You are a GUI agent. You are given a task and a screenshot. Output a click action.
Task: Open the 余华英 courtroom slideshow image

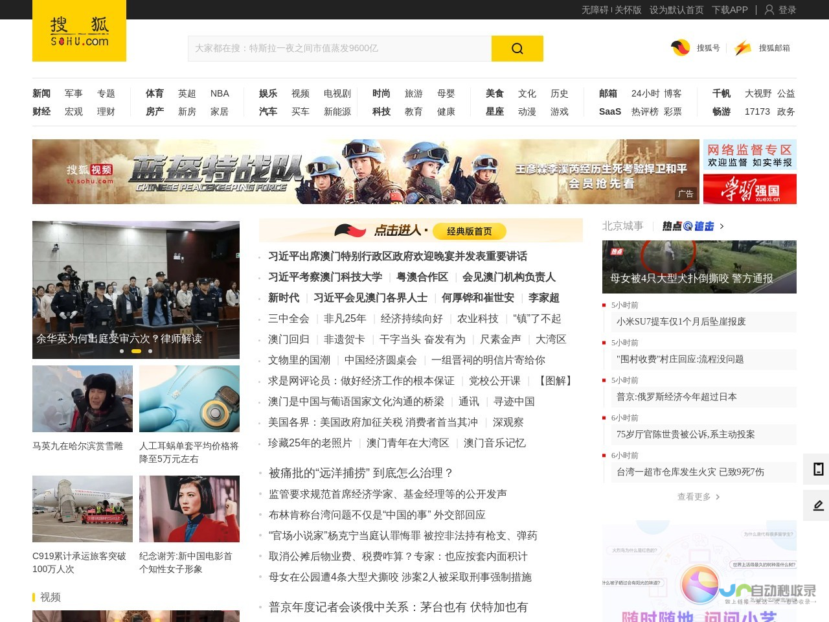tap(136, 290)
